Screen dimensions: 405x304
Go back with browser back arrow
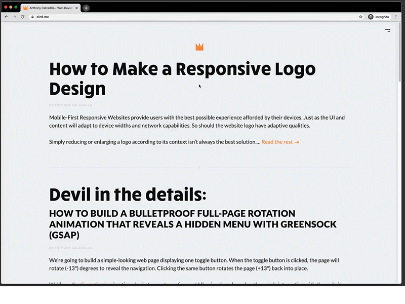click(7, 17)
